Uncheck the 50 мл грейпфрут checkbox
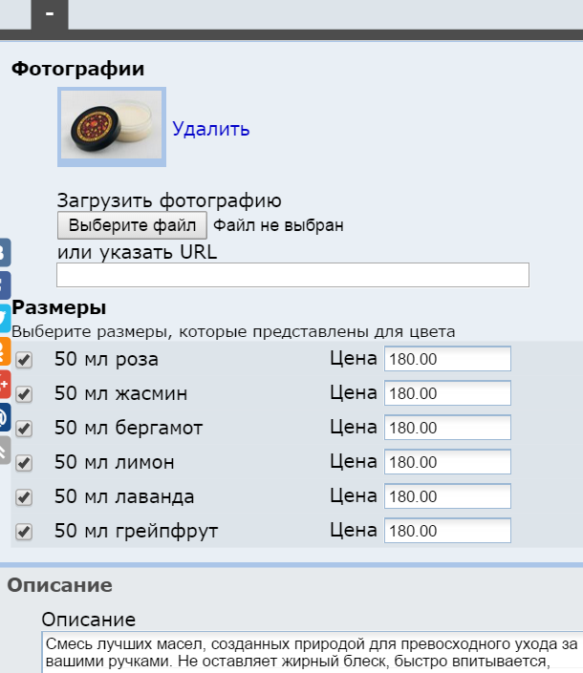The width and height of the screenshot is (583, 673). click(24, 532)
